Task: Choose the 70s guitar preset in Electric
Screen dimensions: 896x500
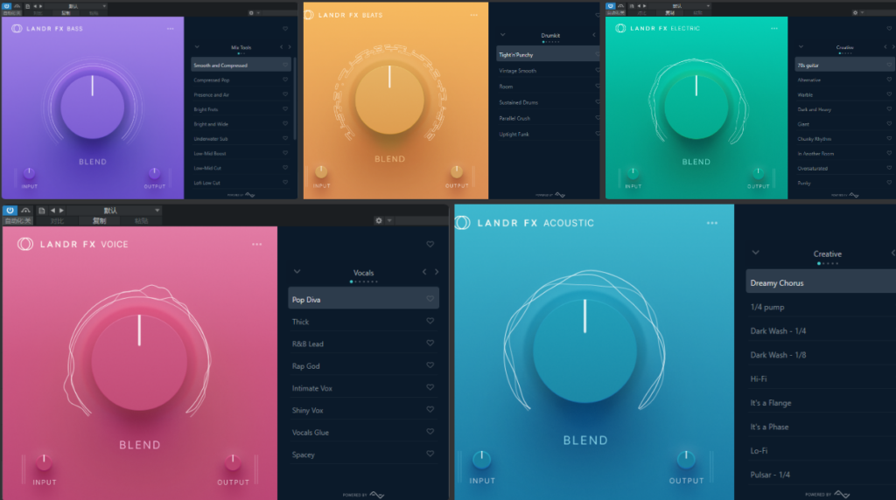Action: click(845, 65)
